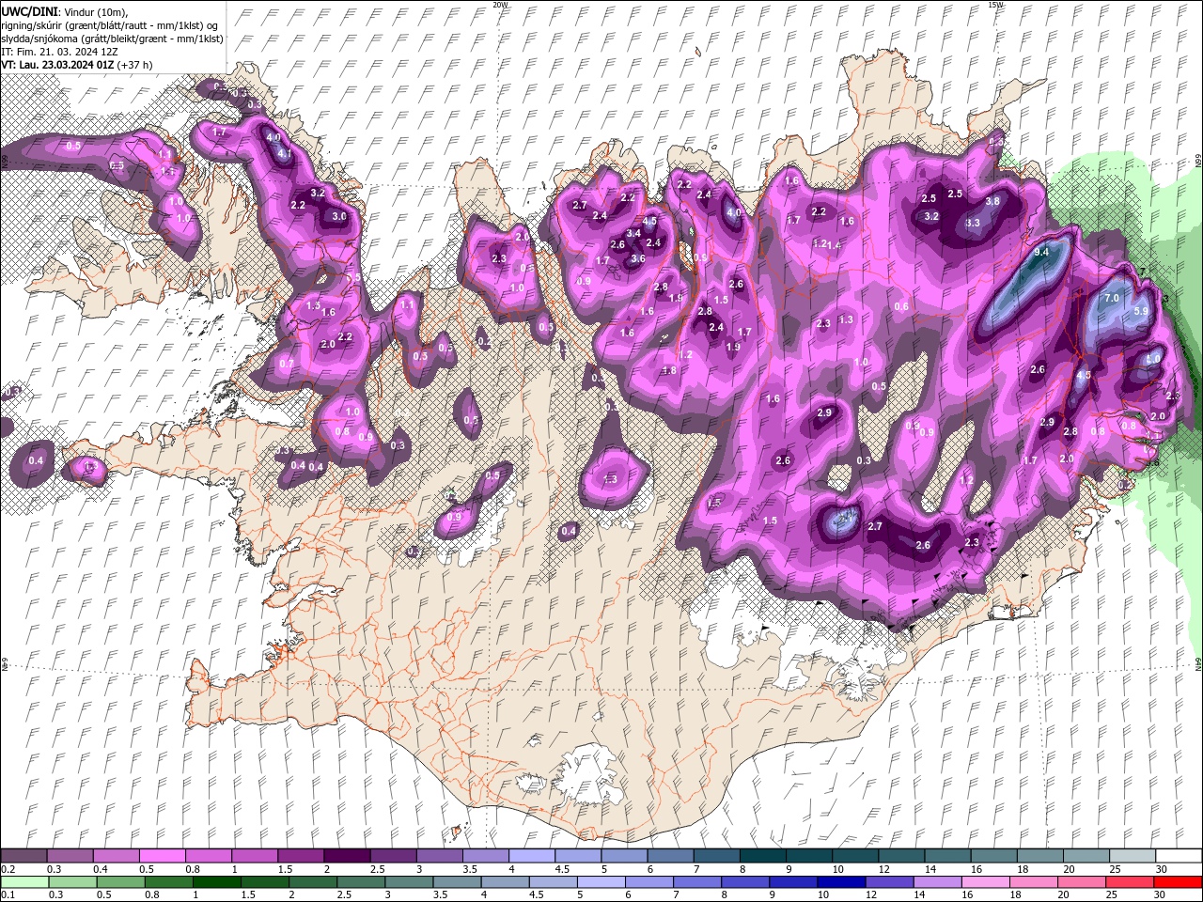Pick the lavender 4–4.5 snow legend swatch

pyautogui.click(x=532, y=856)
